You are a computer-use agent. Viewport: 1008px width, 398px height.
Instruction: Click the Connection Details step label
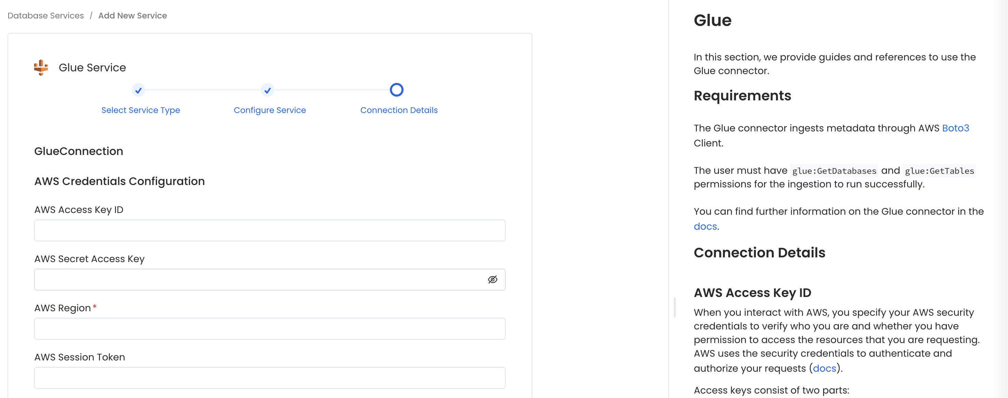(x=399, y=110)
